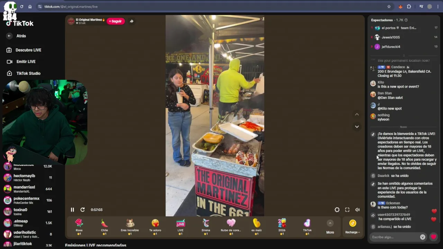The width and height of the screenshot is (443, 249).
Task: Go to previous LIVE with up chevron
Action: pyautogui.click(x=357, y=114)
